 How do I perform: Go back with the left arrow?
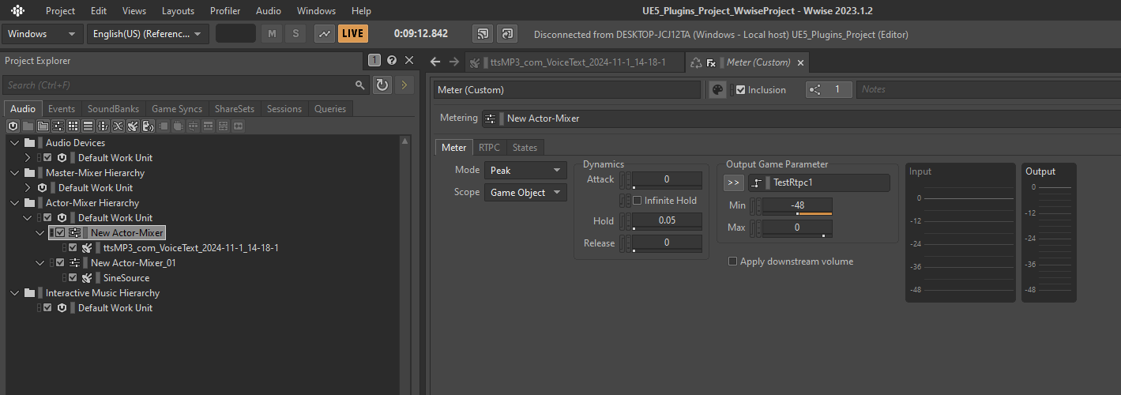pos(434,62)
